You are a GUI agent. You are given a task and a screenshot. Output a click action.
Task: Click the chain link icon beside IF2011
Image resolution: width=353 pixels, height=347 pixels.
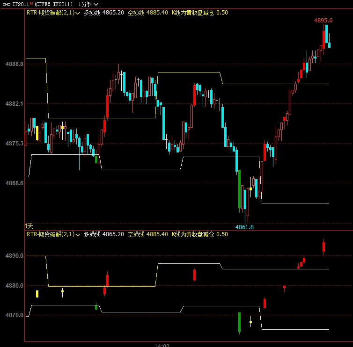click(x=6, y=4)
